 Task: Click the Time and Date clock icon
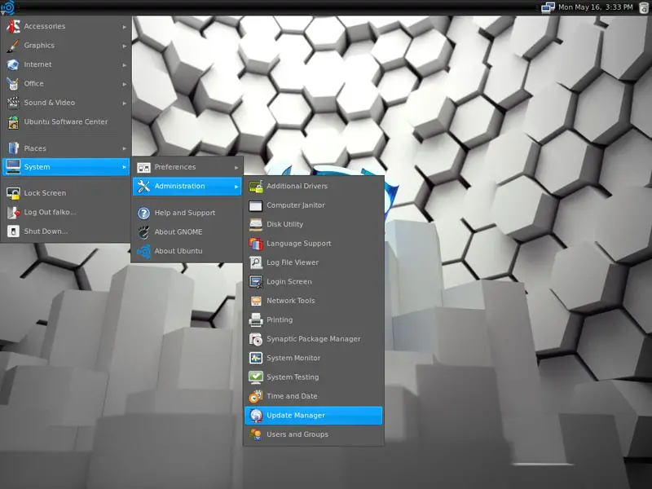(256, 397)
